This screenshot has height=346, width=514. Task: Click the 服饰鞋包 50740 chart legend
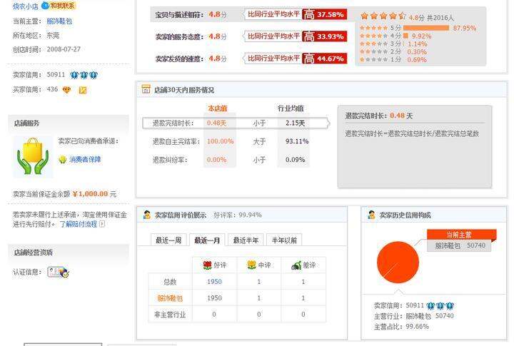tap(459, 245)
